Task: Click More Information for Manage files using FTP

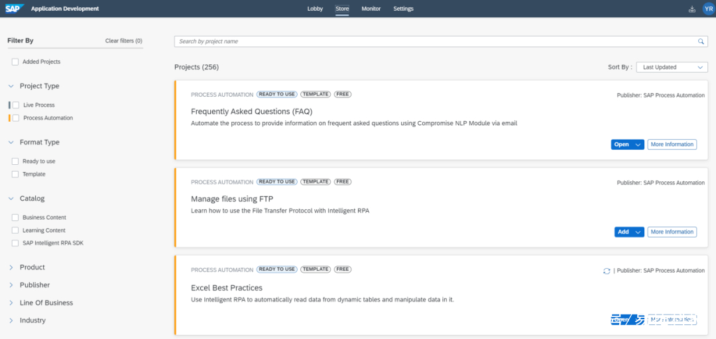Action: pyautogui.click(x=672, y=232)
